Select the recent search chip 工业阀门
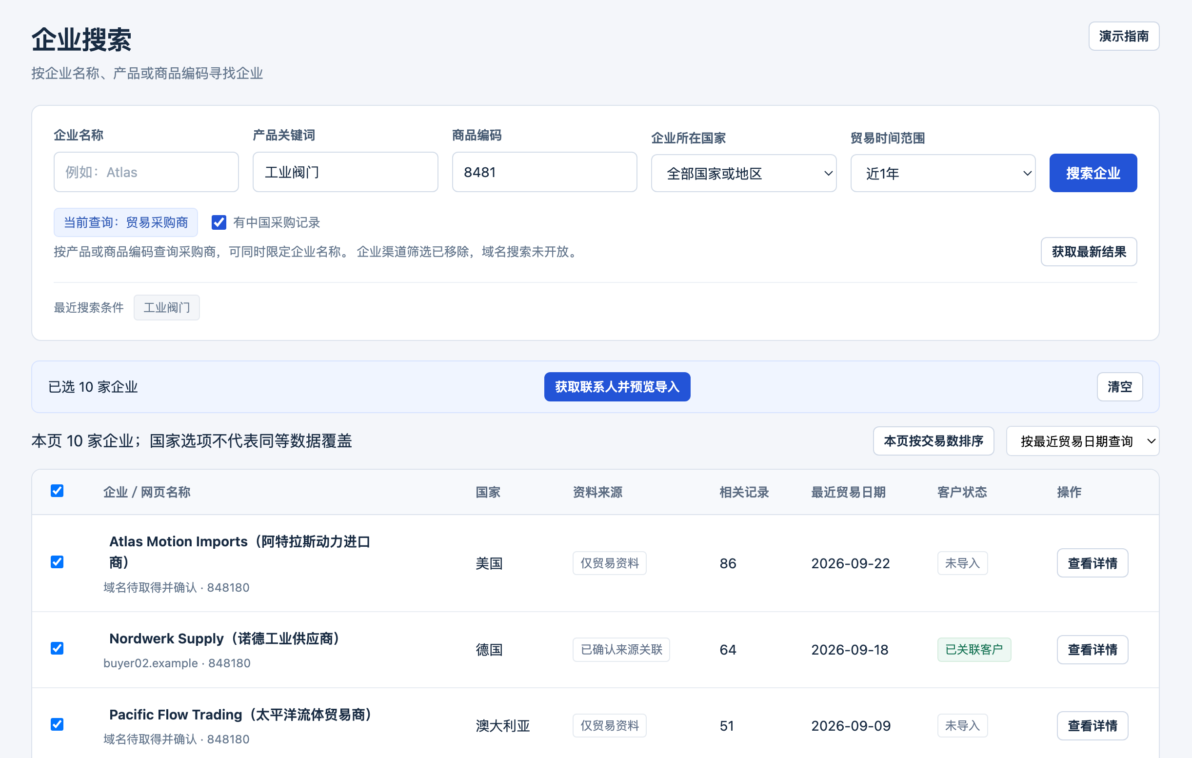 click(167, 308)
